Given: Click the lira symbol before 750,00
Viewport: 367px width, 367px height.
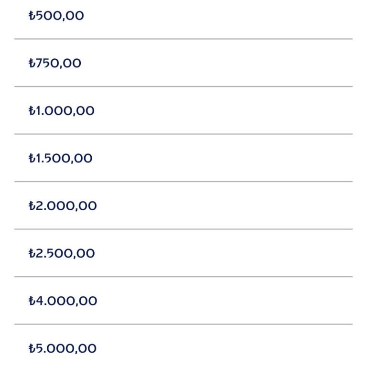Looking at the screenshot, I should (32, 63).
